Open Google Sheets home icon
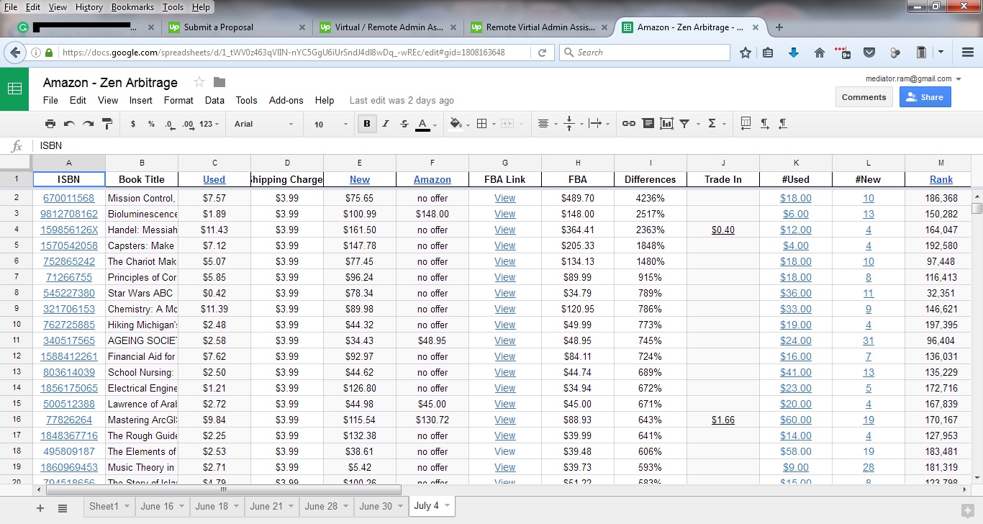 [14, 89]
